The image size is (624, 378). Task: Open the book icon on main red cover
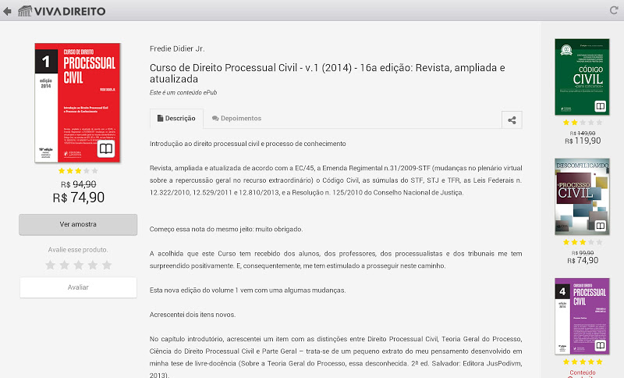[106, 149]
